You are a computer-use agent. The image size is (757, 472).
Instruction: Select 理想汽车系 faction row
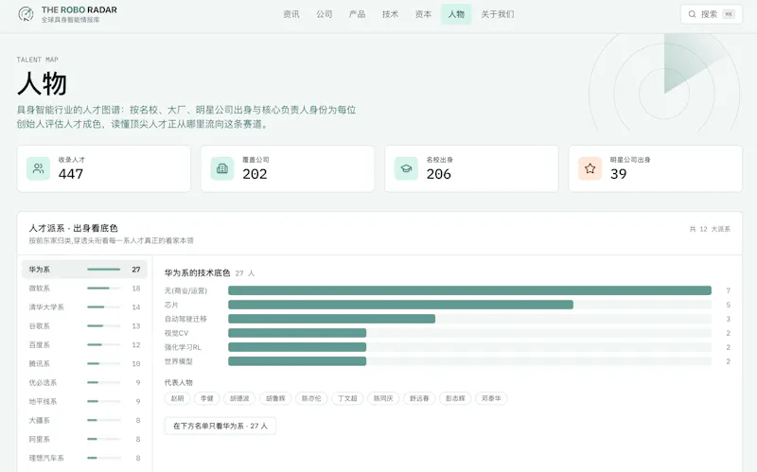tap(84, 458)
